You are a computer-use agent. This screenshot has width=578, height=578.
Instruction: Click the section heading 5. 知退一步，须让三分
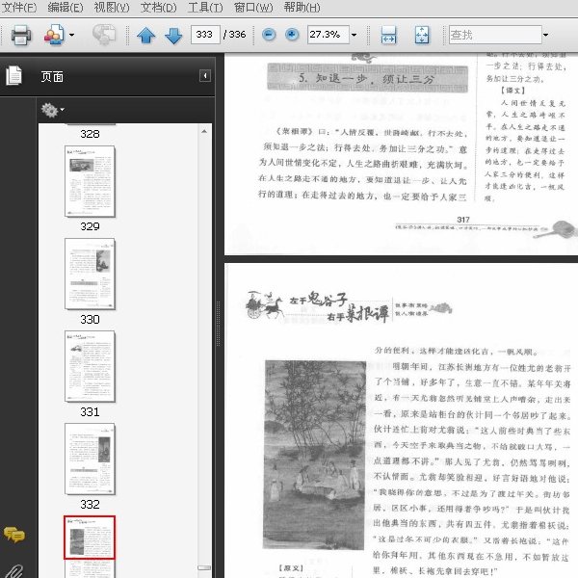(366, 79)
